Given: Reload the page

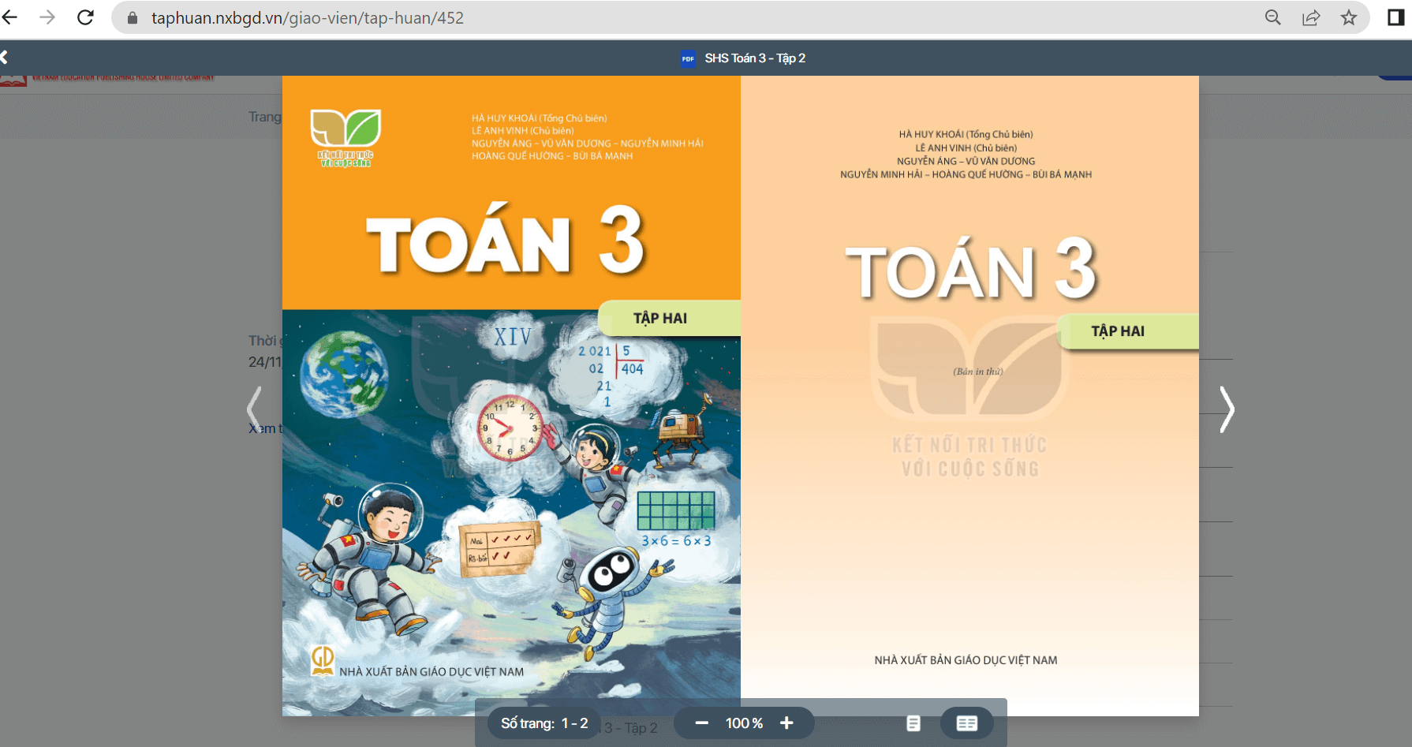Looking at the screenshot, I should (85, 17).
